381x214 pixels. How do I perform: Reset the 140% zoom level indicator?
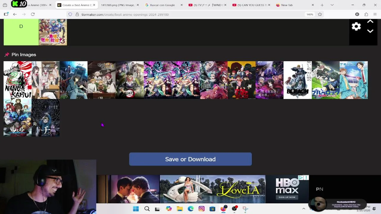(310, 14)
